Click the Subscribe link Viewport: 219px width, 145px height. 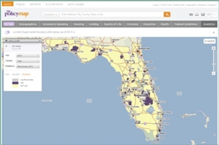178,5
